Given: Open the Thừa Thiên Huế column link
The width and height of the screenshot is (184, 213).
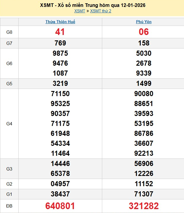Looking at the screenshot, I should click(60, 22).
